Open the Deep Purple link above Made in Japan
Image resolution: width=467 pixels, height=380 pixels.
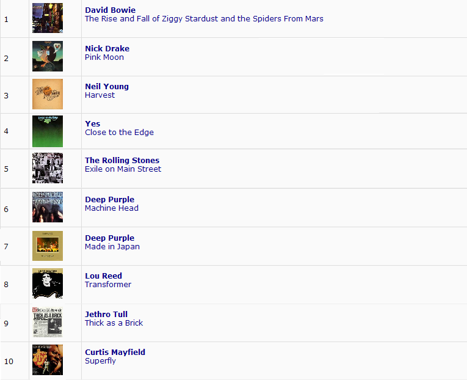110,238
